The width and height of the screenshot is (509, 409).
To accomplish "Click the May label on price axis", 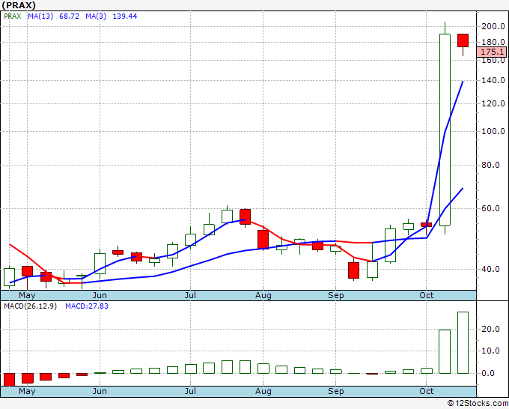I will 27,295.
